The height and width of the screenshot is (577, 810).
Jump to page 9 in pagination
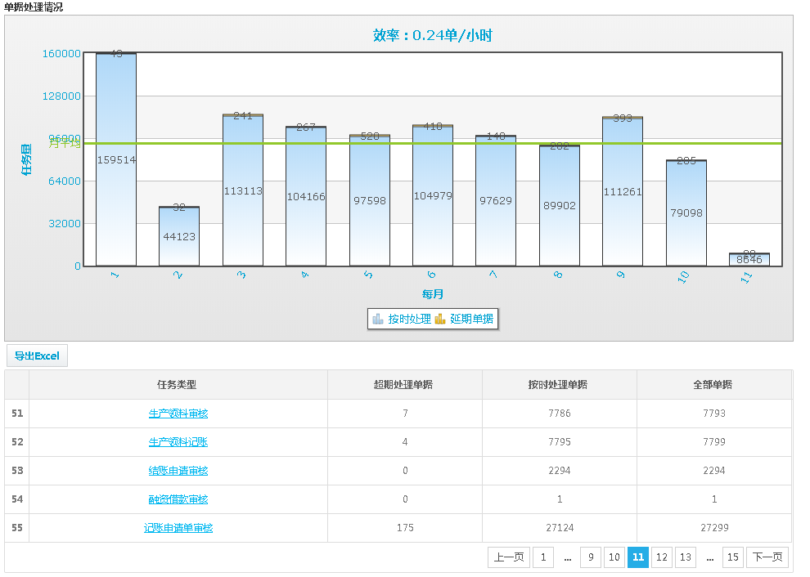[x=591, y=557]
